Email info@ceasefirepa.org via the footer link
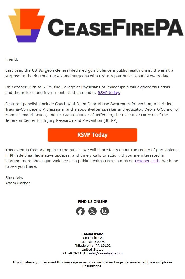The height and width of the screenshot is (279, 185). [106, 253]
